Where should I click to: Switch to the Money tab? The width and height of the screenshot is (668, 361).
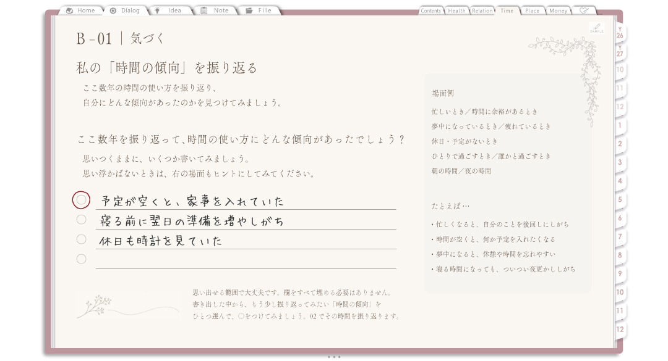click(x=558, y=10)
